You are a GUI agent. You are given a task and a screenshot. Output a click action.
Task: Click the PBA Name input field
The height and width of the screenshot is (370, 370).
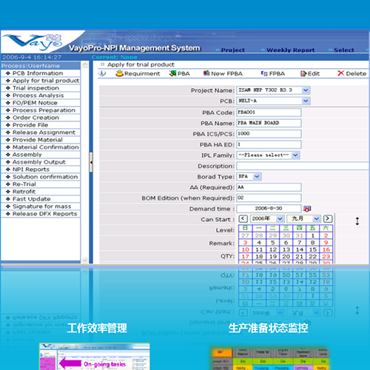269,123
